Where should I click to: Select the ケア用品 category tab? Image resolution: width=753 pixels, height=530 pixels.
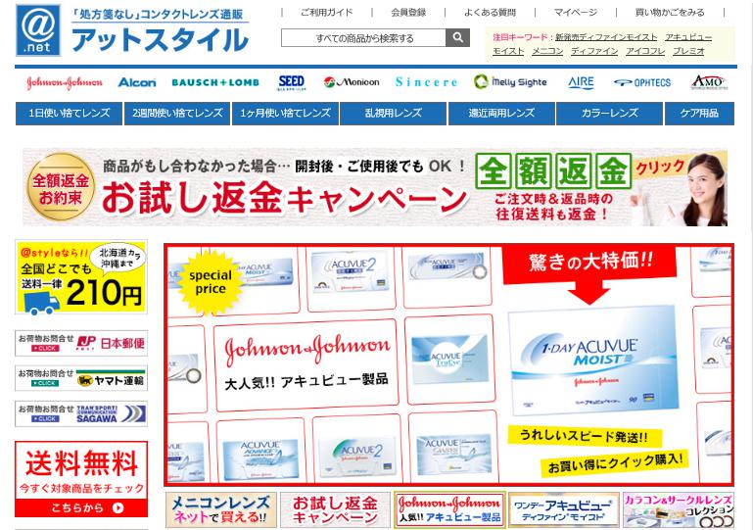[x=699, y=114]
